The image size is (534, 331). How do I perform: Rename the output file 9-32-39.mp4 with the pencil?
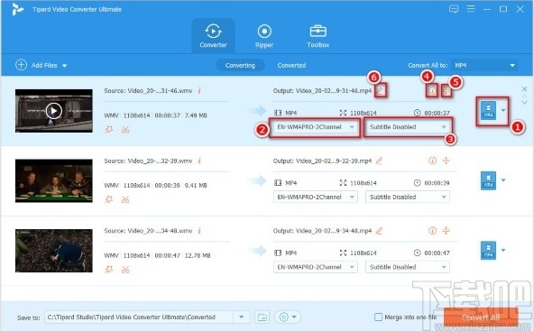[379, 161]
